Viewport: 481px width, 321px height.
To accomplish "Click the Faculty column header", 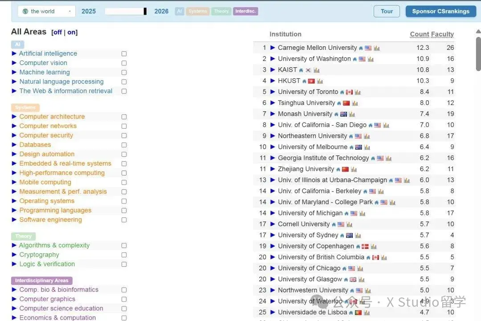I will pos(442,34).
